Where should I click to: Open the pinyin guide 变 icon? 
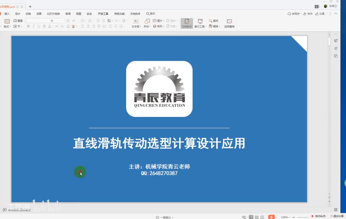point(73,26)
